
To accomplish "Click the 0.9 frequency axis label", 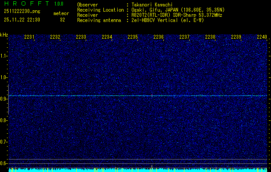I will [3, 99].
